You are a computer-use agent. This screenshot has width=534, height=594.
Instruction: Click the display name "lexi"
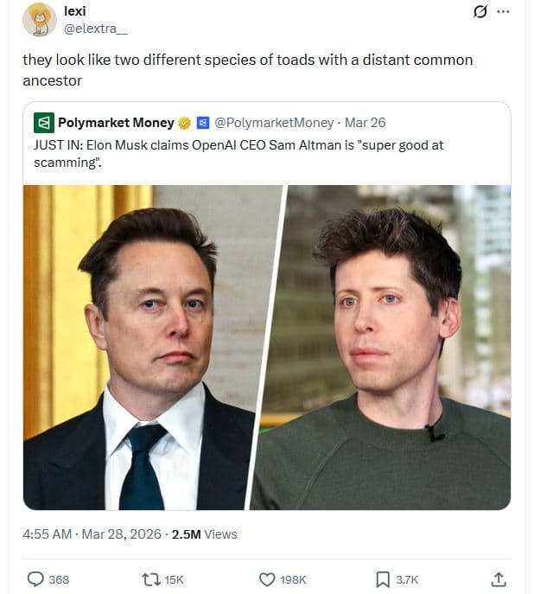[x=75, y=11]
